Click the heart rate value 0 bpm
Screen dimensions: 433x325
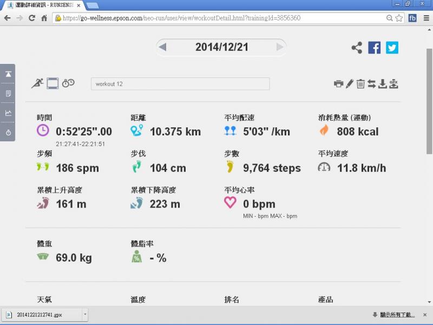click(259, 204)
